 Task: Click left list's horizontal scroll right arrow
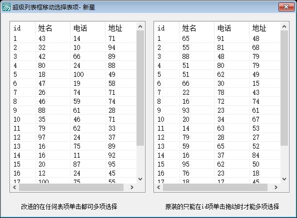132,187
